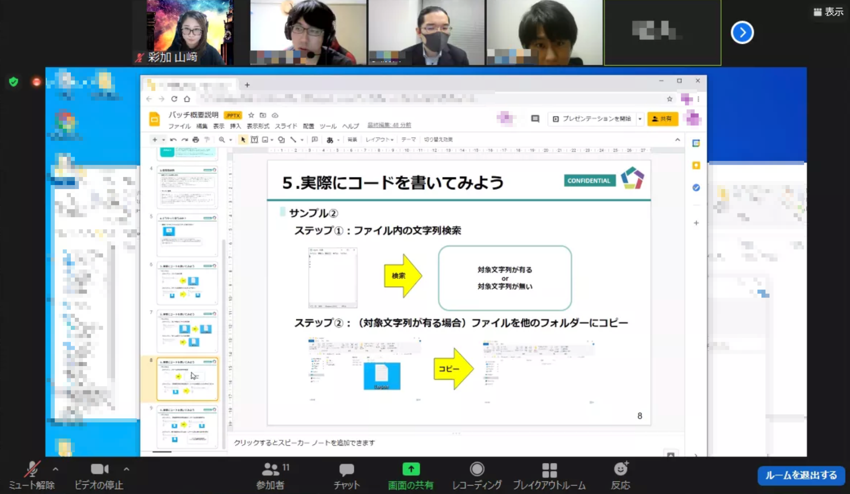Reload the browser page
This screenshot has height=494, width=850.
pyautogui.click(x=174, y=99)
